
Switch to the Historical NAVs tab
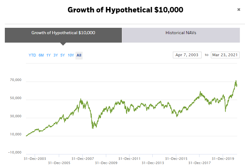pyautogui.click(x=181, y=35)
